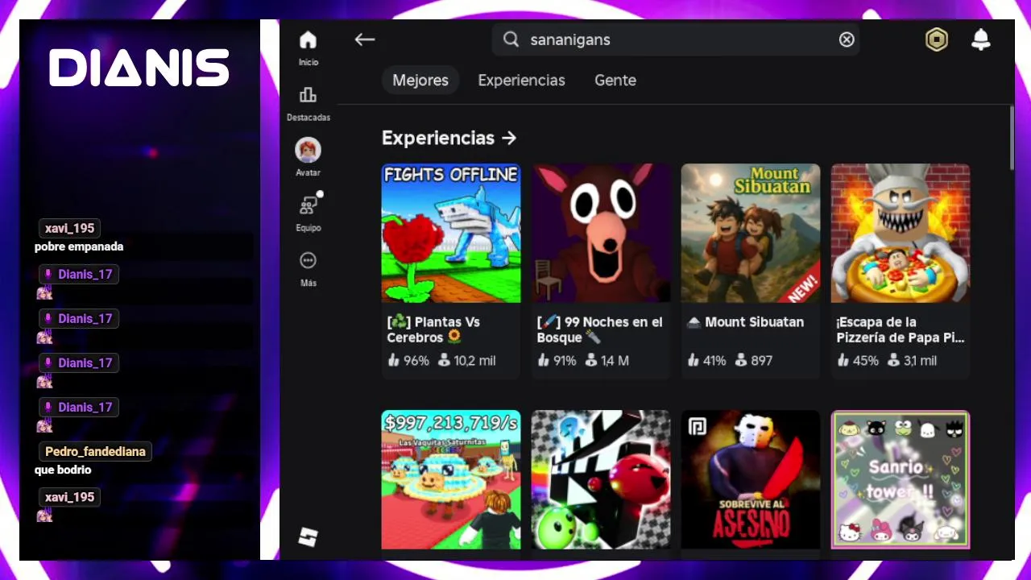Click the 45% like rating
This screenshot has width=1031, height=580.
click(x=858, y=361)
